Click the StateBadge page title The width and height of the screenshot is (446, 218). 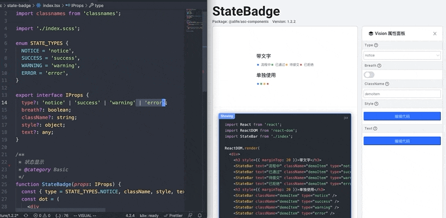(x=246, y=11)
